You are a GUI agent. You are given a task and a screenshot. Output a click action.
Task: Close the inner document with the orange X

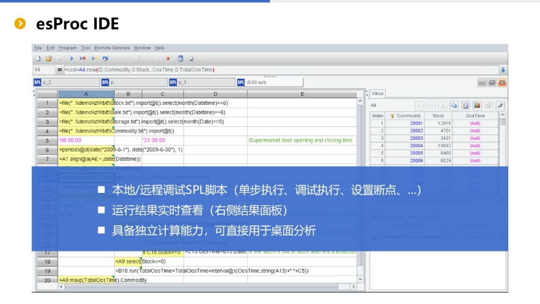(x=502, y=83)
